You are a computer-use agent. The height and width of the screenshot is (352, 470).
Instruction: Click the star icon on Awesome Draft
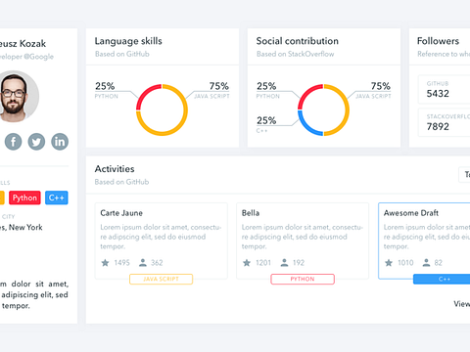389,263
